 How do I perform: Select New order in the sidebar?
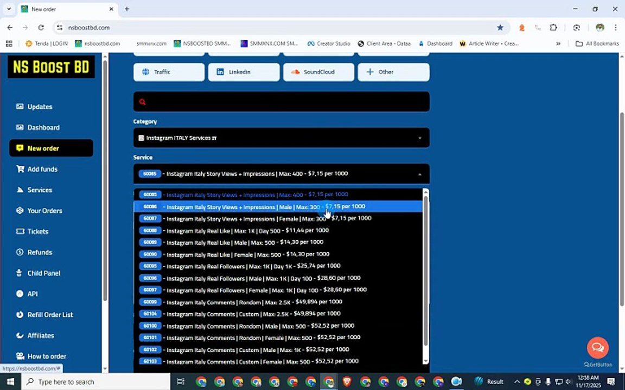tap(51, 148)
